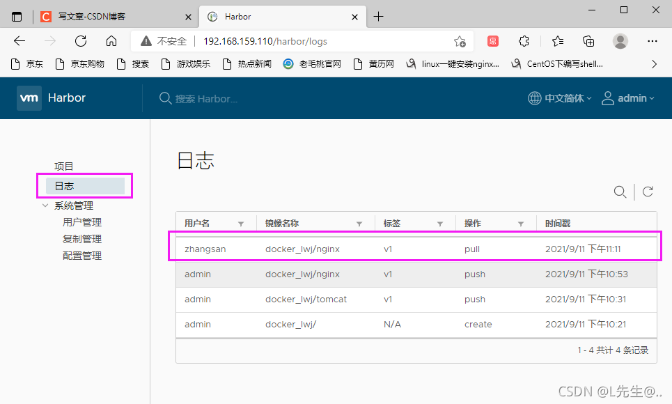
Task: Click the 时间戳 column header
Action: 558,224
